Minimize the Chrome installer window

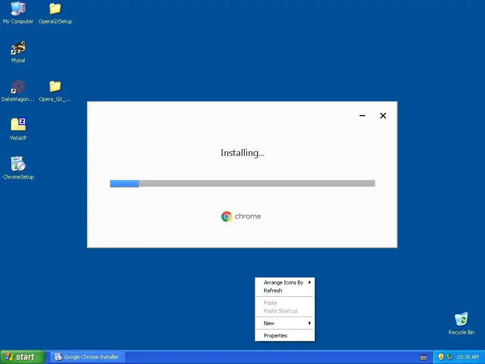click(x=362, y=116)
